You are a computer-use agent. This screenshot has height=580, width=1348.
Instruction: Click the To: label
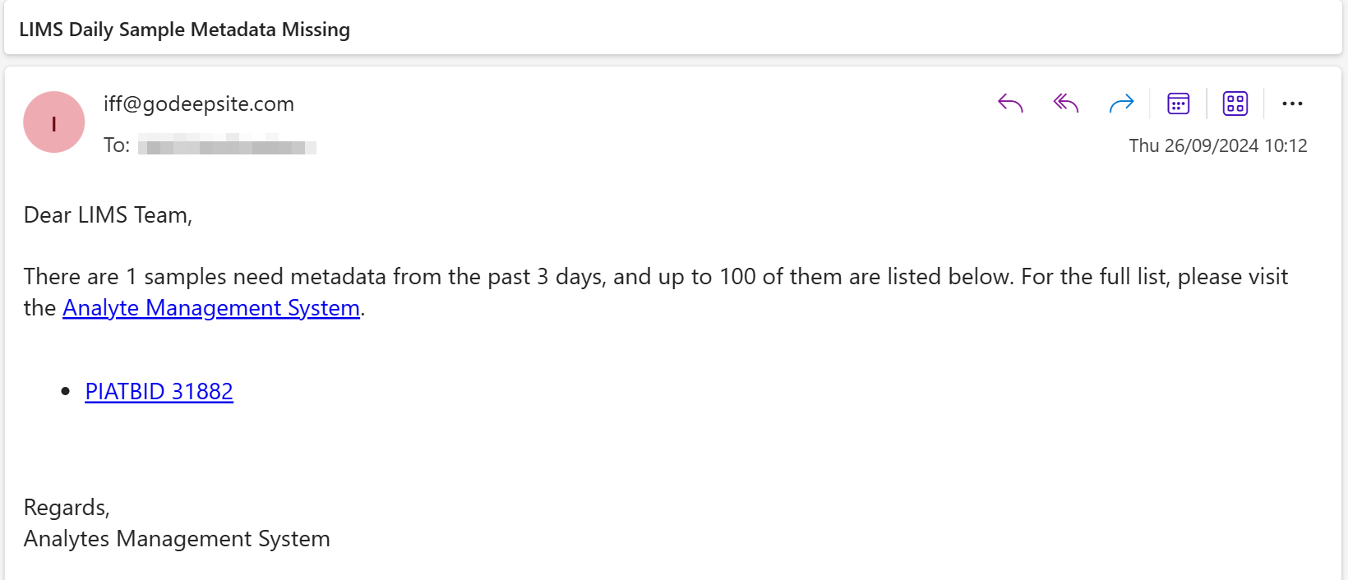[x=117, y=145]
